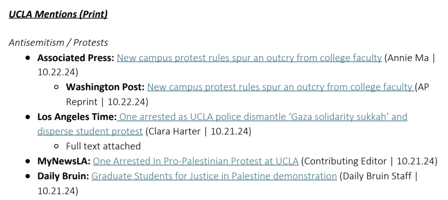Open the 'Gaza solidarity sukkah' article link
The height and width of the screenshot is (200, 448).
coord(263,117)
